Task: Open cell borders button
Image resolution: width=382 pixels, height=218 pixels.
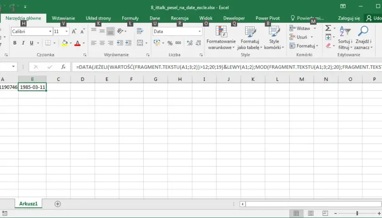Action: pyautogui.click(x=48, y=43)
